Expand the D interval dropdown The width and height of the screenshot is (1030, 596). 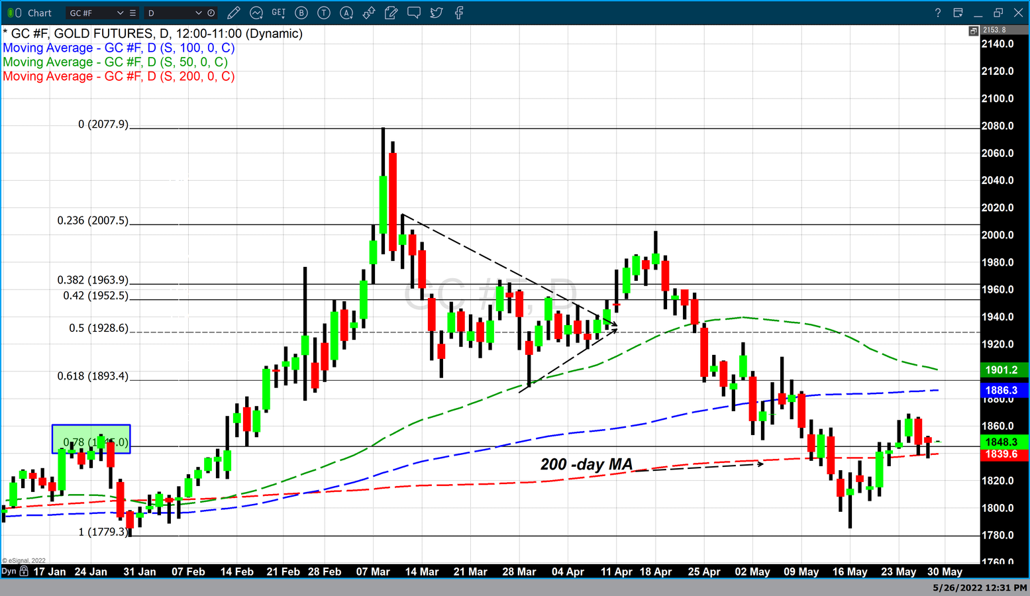tap(198, 13)
